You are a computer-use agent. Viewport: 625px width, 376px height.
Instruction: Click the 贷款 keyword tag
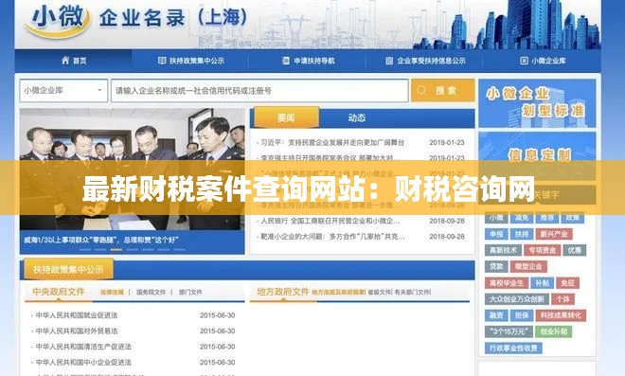[x=496, y=266]
